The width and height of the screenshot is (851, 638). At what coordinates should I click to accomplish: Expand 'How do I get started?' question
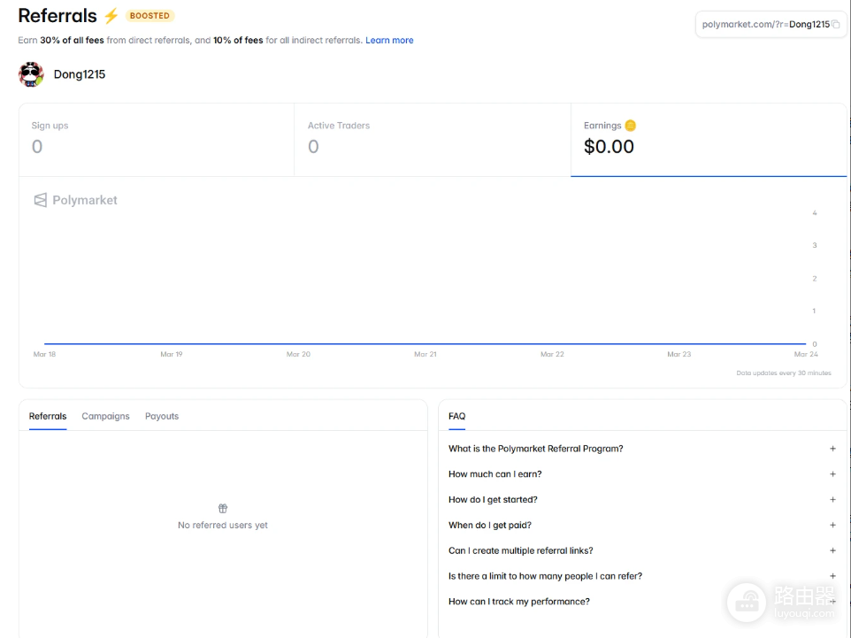click(642, 500)
